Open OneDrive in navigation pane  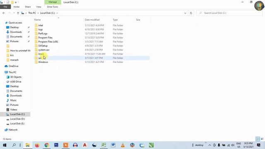13,66
